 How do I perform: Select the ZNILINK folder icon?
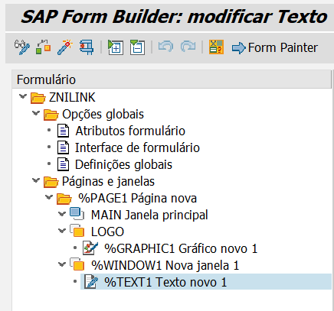pos(38,98)
